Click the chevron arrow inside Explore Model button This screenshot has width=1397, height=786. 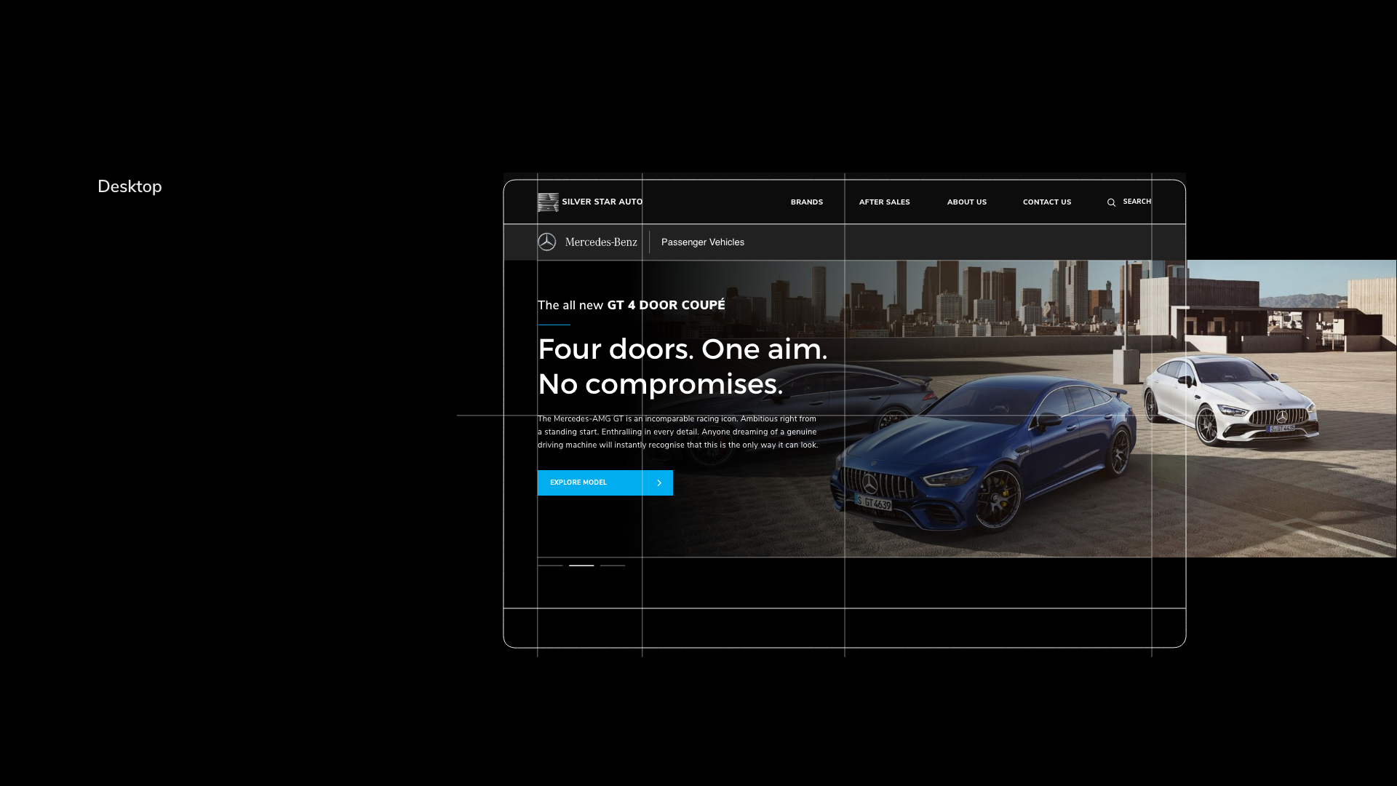click(659, 483)
